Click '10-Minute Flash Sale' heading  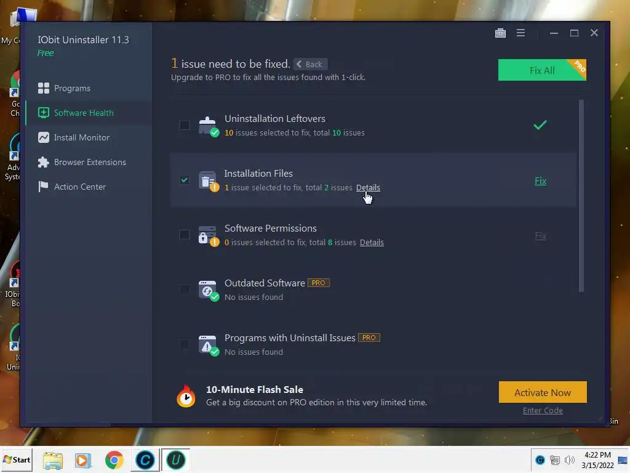[255, 389]
